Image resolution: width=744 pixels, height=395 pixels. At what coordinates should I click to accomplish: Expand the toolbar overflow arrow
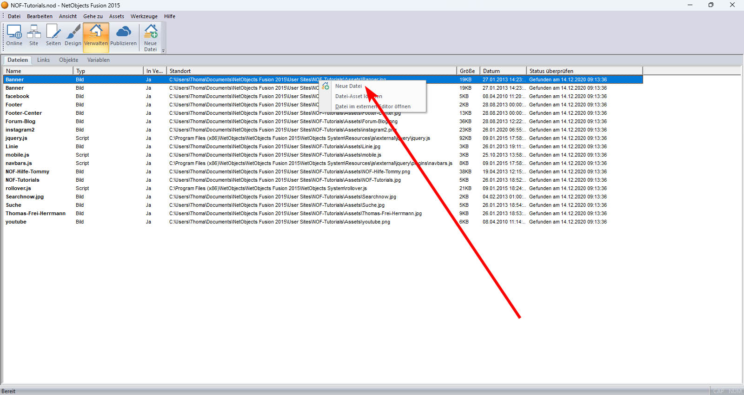click(x=163, y=50)
